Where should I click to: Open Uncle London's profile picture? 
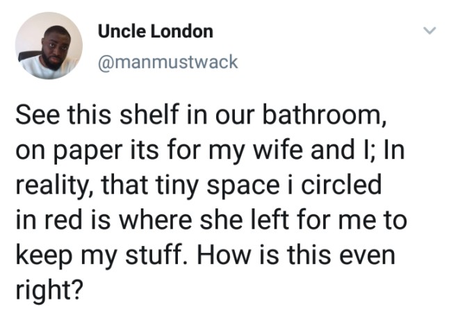(49, 46)
